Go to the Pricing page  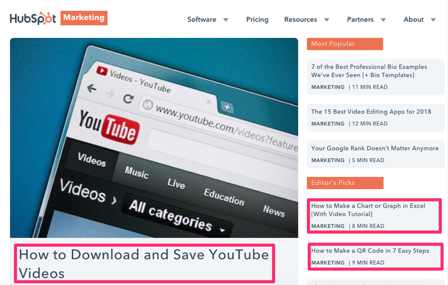[x=257, y=19]
